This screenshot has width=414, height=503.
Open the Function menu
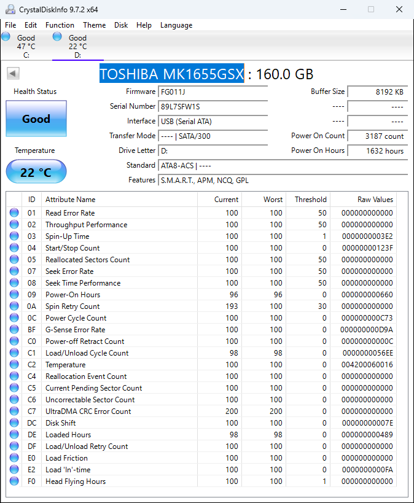(x=60, y=25)
